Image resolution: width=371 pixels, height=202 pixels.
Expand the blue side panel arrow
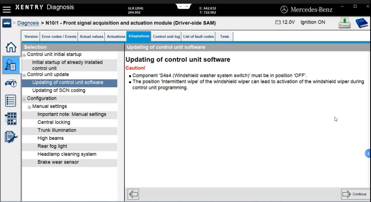coord(368,153)
